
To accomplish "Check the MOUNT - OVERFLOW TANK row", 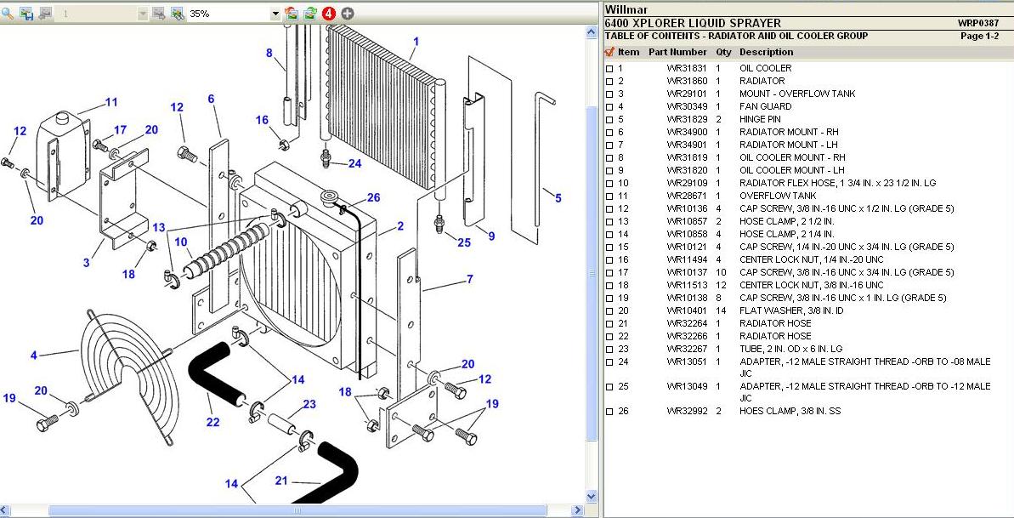I will [609, 94].
